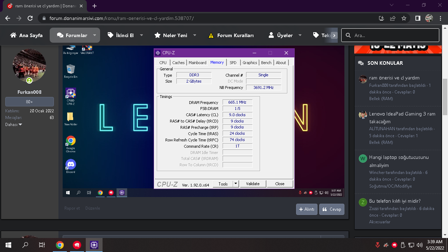Click the Furkan008 username under the avatar
Image resolution: width=448 pixels, height=252 pixels.
click(29, 92)
